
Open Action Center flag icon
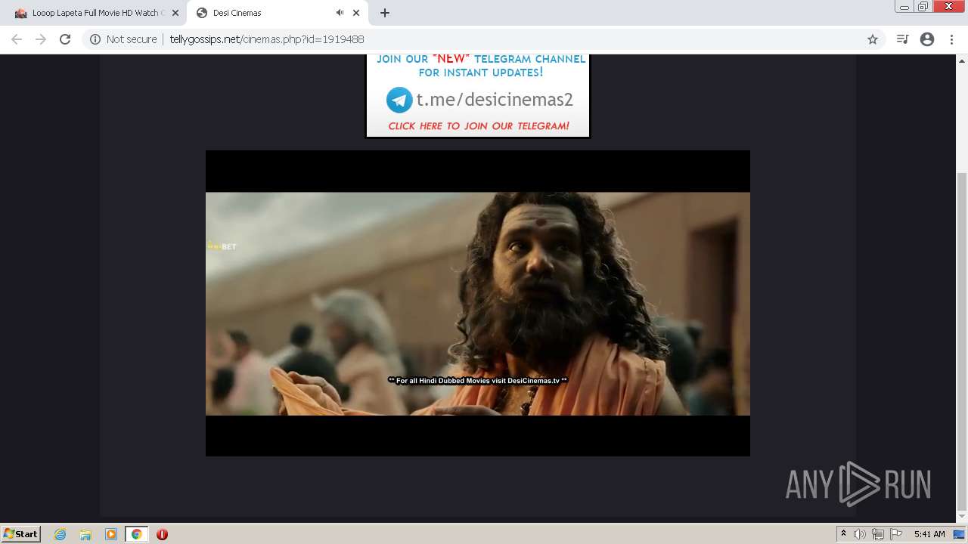pyautogui.click(x=896, y=534)
